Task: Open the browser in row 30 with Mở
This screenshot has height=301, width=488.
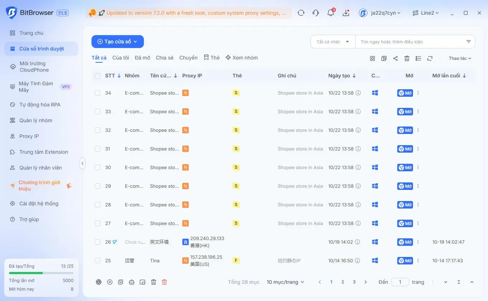Action: pos(405,167)
